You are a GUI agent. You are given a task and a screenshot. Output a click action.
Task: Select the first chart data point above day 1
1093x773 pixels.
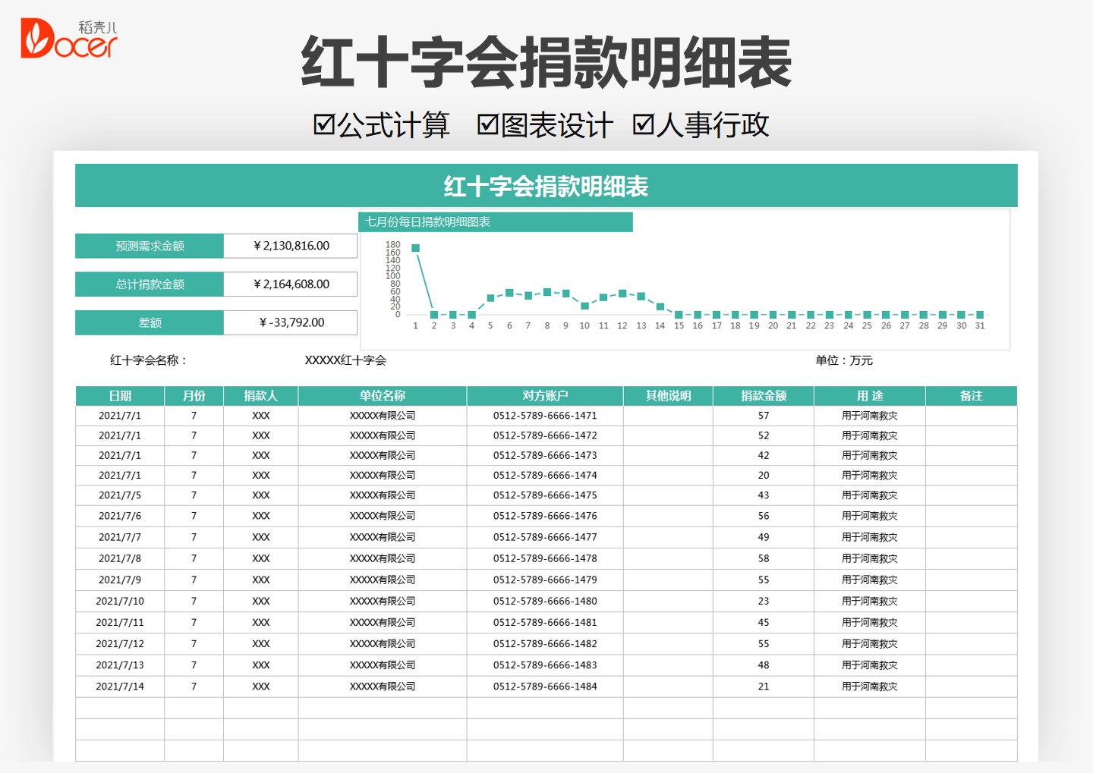tap(414, 246)
